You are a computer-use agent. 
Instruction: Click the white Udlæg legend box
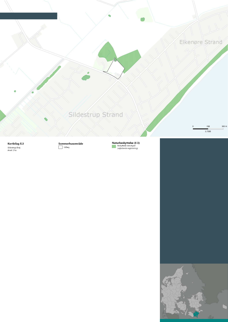pyautogui.click(x=60, y=147)
